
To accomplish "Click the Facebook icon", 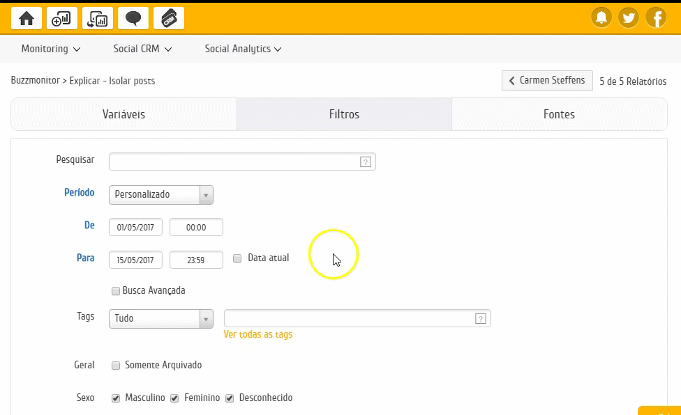I will click(656, 17).
